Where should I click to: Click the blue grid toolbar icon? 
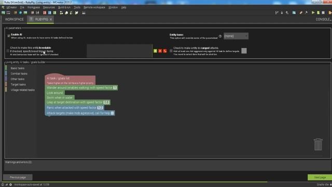50,13
